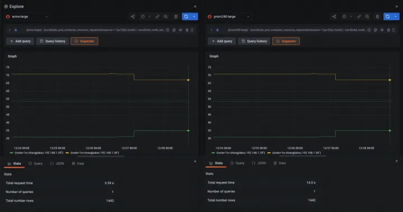Open refresh interval dropdown in prom240-large pane
This screenshot has width=403, height=212.
click(396, 17)
